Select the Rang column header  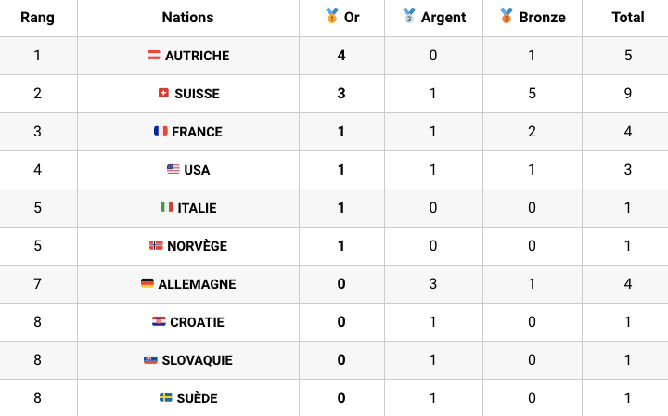(37, 18)
